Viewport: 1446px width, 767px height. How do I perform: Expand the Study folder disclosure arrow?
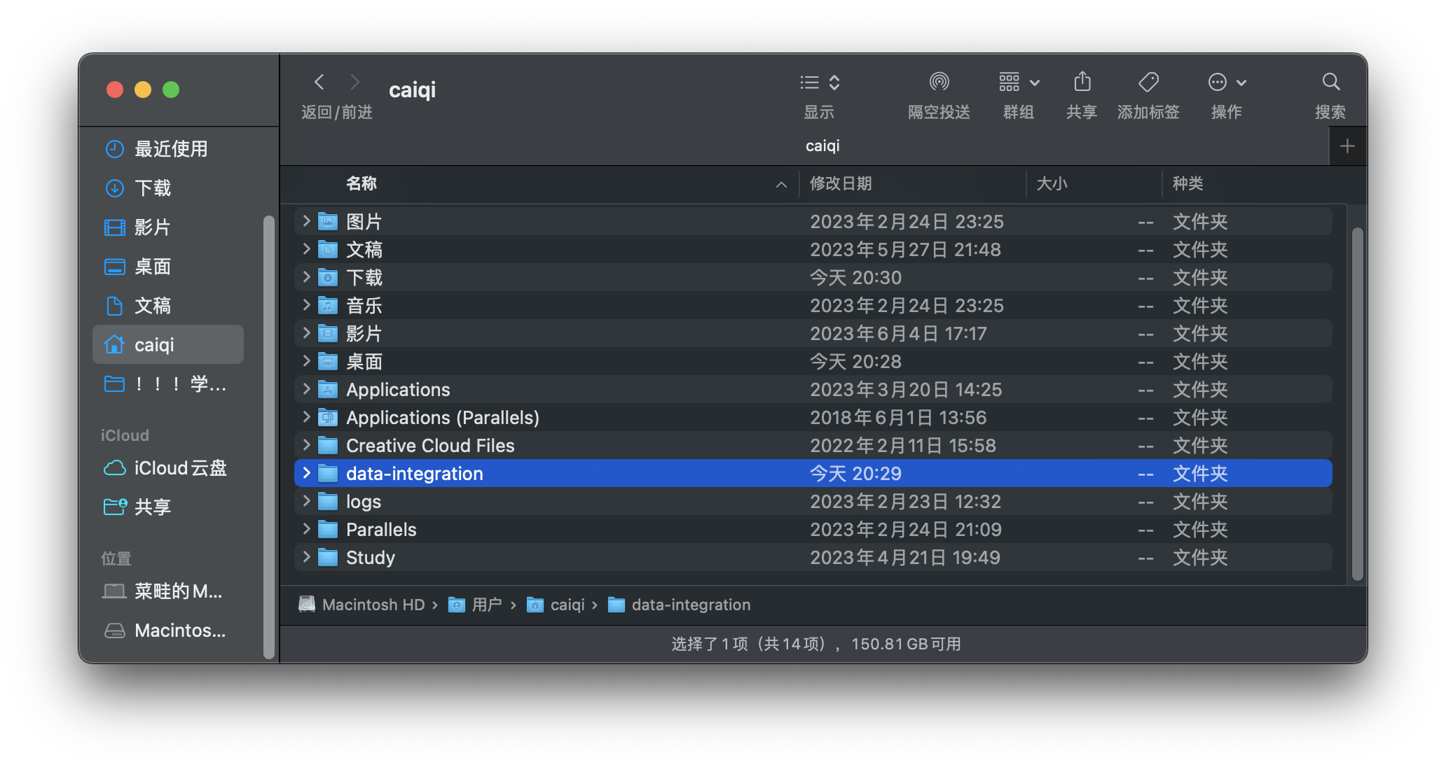306,558
